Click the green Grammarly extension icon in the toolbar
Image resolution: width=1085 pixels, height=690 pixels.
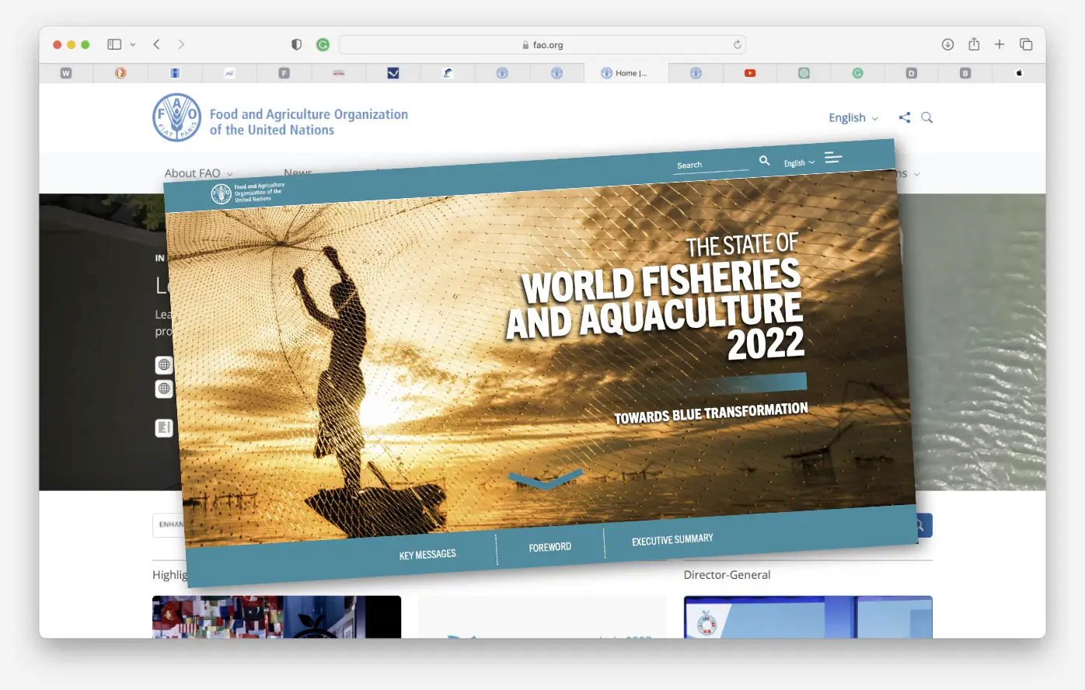coord(323,44)
